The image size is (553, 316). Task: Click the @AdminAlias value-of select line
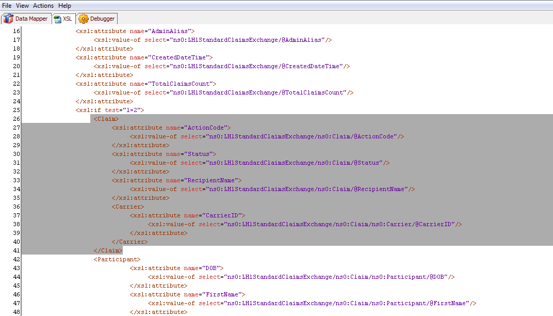coord(213,40)
